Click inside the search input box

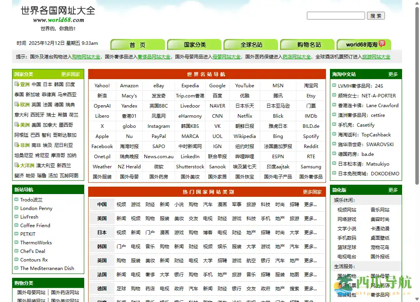[x=335, y=16]
